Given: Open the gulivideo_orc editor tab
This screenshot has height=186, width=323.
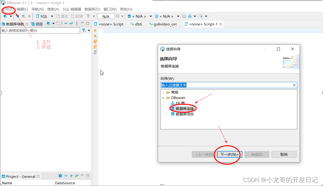Looking at the screenshot, I should pos(163,24).
